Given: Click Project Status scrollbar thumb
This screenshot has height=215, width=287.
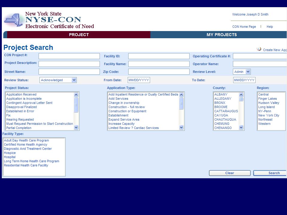Looking at the screenshot, I should (76, 105).
